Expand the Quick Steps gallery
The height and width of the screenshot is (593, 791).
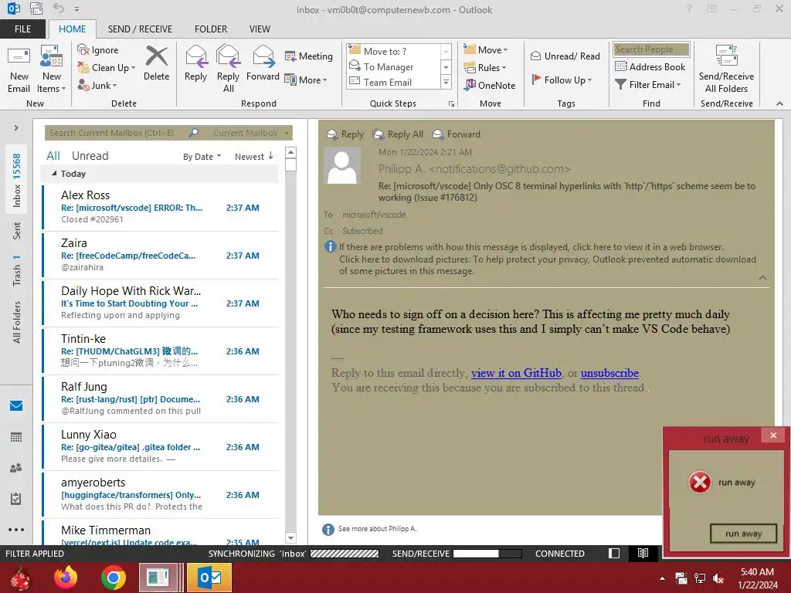tap(446, 82)
